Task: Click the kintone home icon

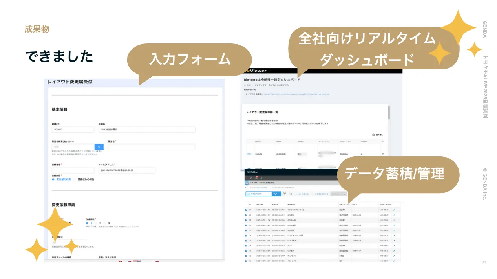Action: [x=251, y=178]
